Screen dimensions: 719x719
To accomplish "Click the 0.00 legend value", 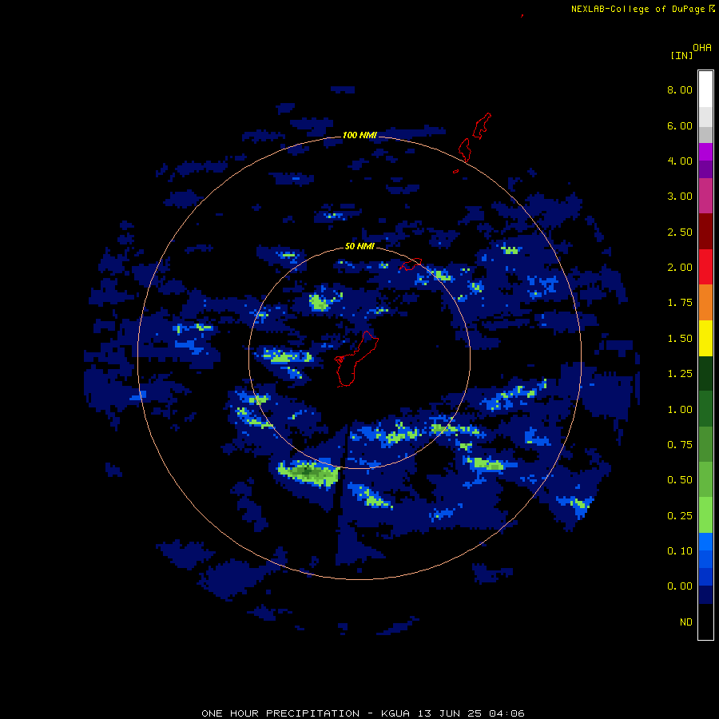I will click(680, 586).
